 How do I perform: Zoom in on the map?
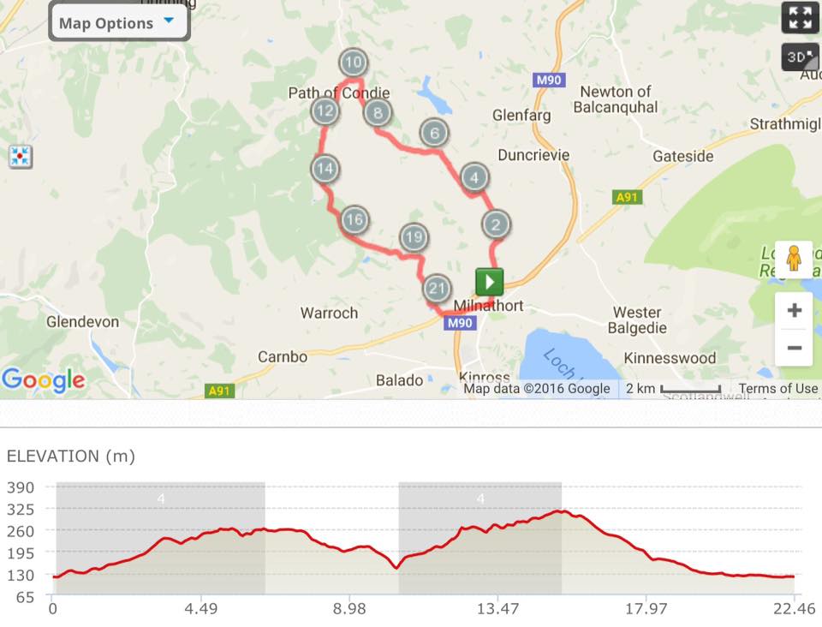[794, 310]
